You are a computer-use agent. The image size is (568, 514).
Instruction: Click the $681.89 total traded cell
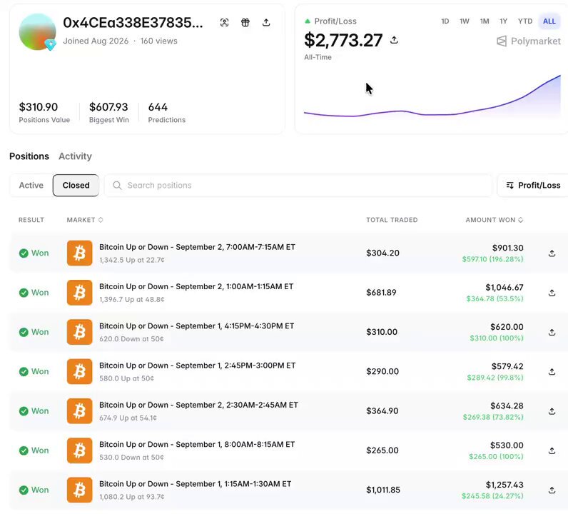click(x=381, y=293)
